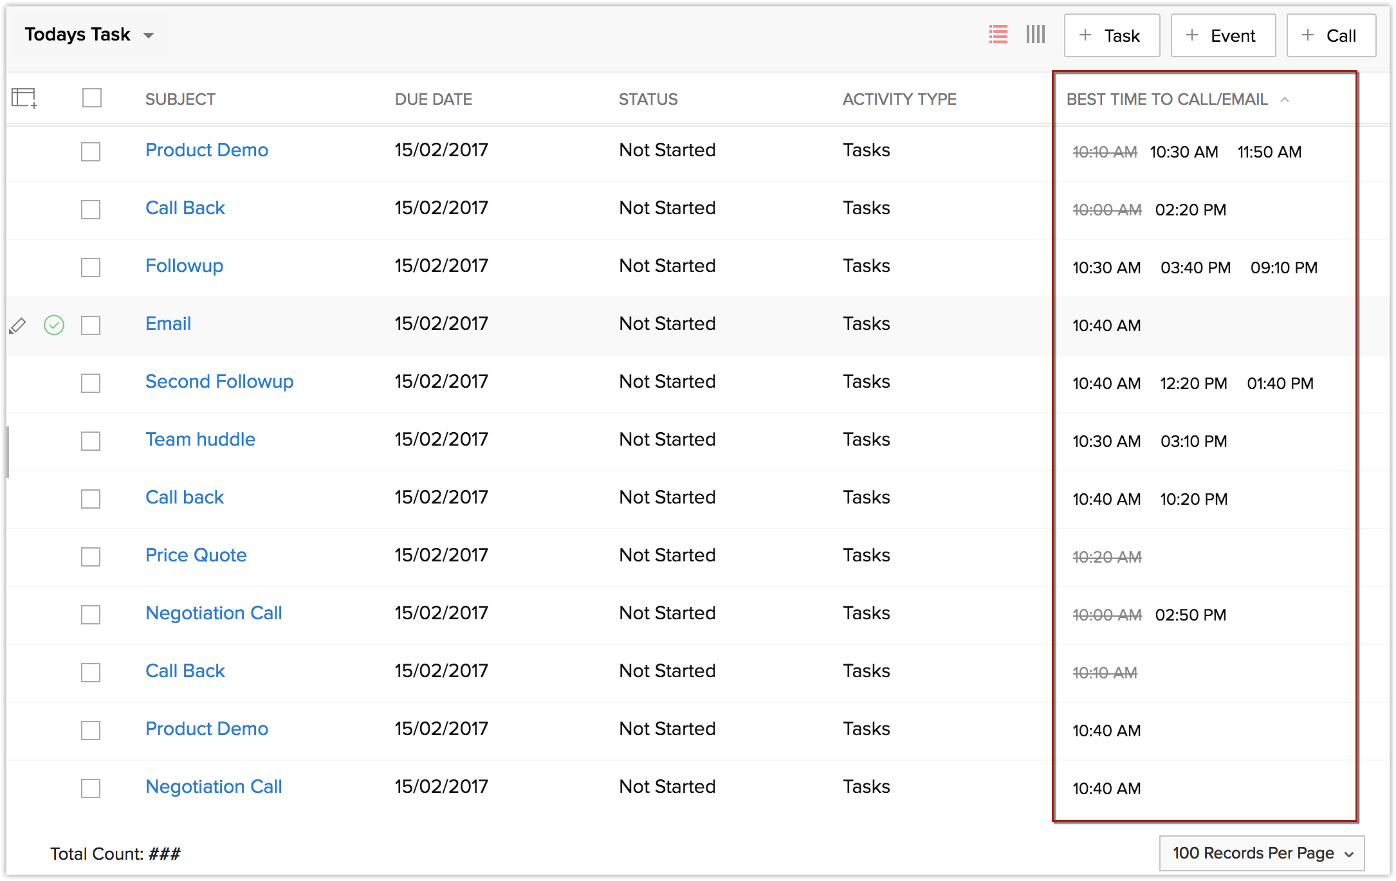Open the Second Followup task link
1396x881 pixels.
click(x=219, y=381)
